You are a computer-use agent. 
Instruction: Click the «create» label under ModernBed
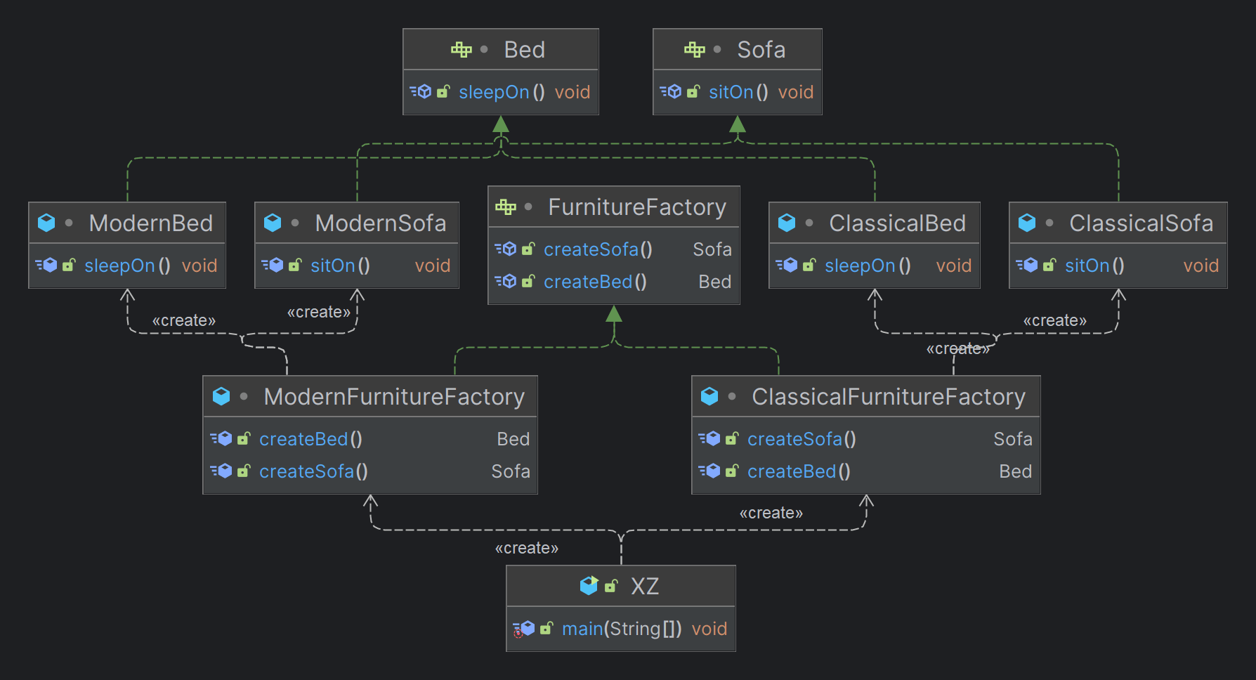click(x=184, y=320)
